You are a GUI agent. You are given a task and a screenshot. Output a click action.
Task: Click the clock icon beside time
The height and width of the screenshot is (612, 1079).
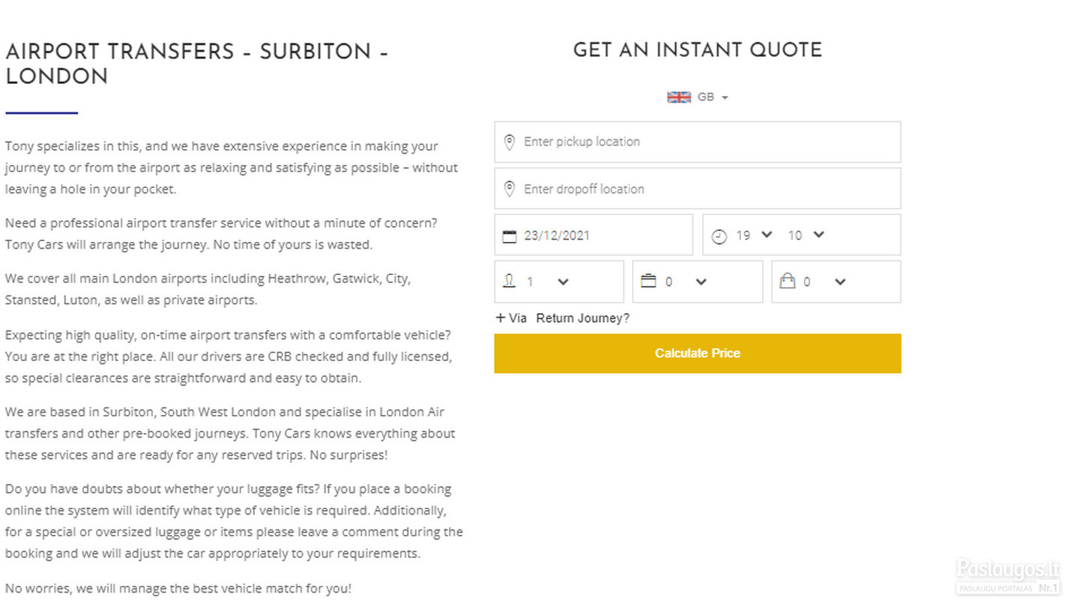coord(719,237)
